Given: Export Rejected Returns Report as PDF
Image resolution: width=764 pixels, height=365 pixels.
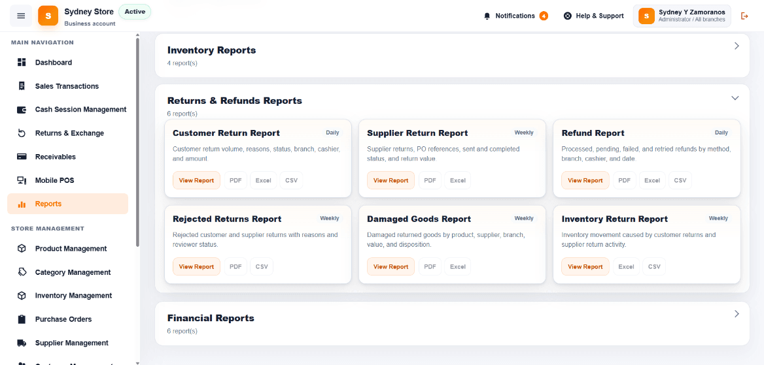Looking at the screenshot, I should (x=236, y=266).
